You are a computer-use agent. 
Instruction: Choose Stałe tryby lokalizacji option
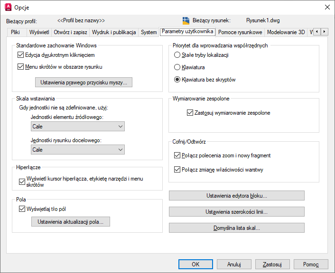pyautogui.click(x=177, y=55)
